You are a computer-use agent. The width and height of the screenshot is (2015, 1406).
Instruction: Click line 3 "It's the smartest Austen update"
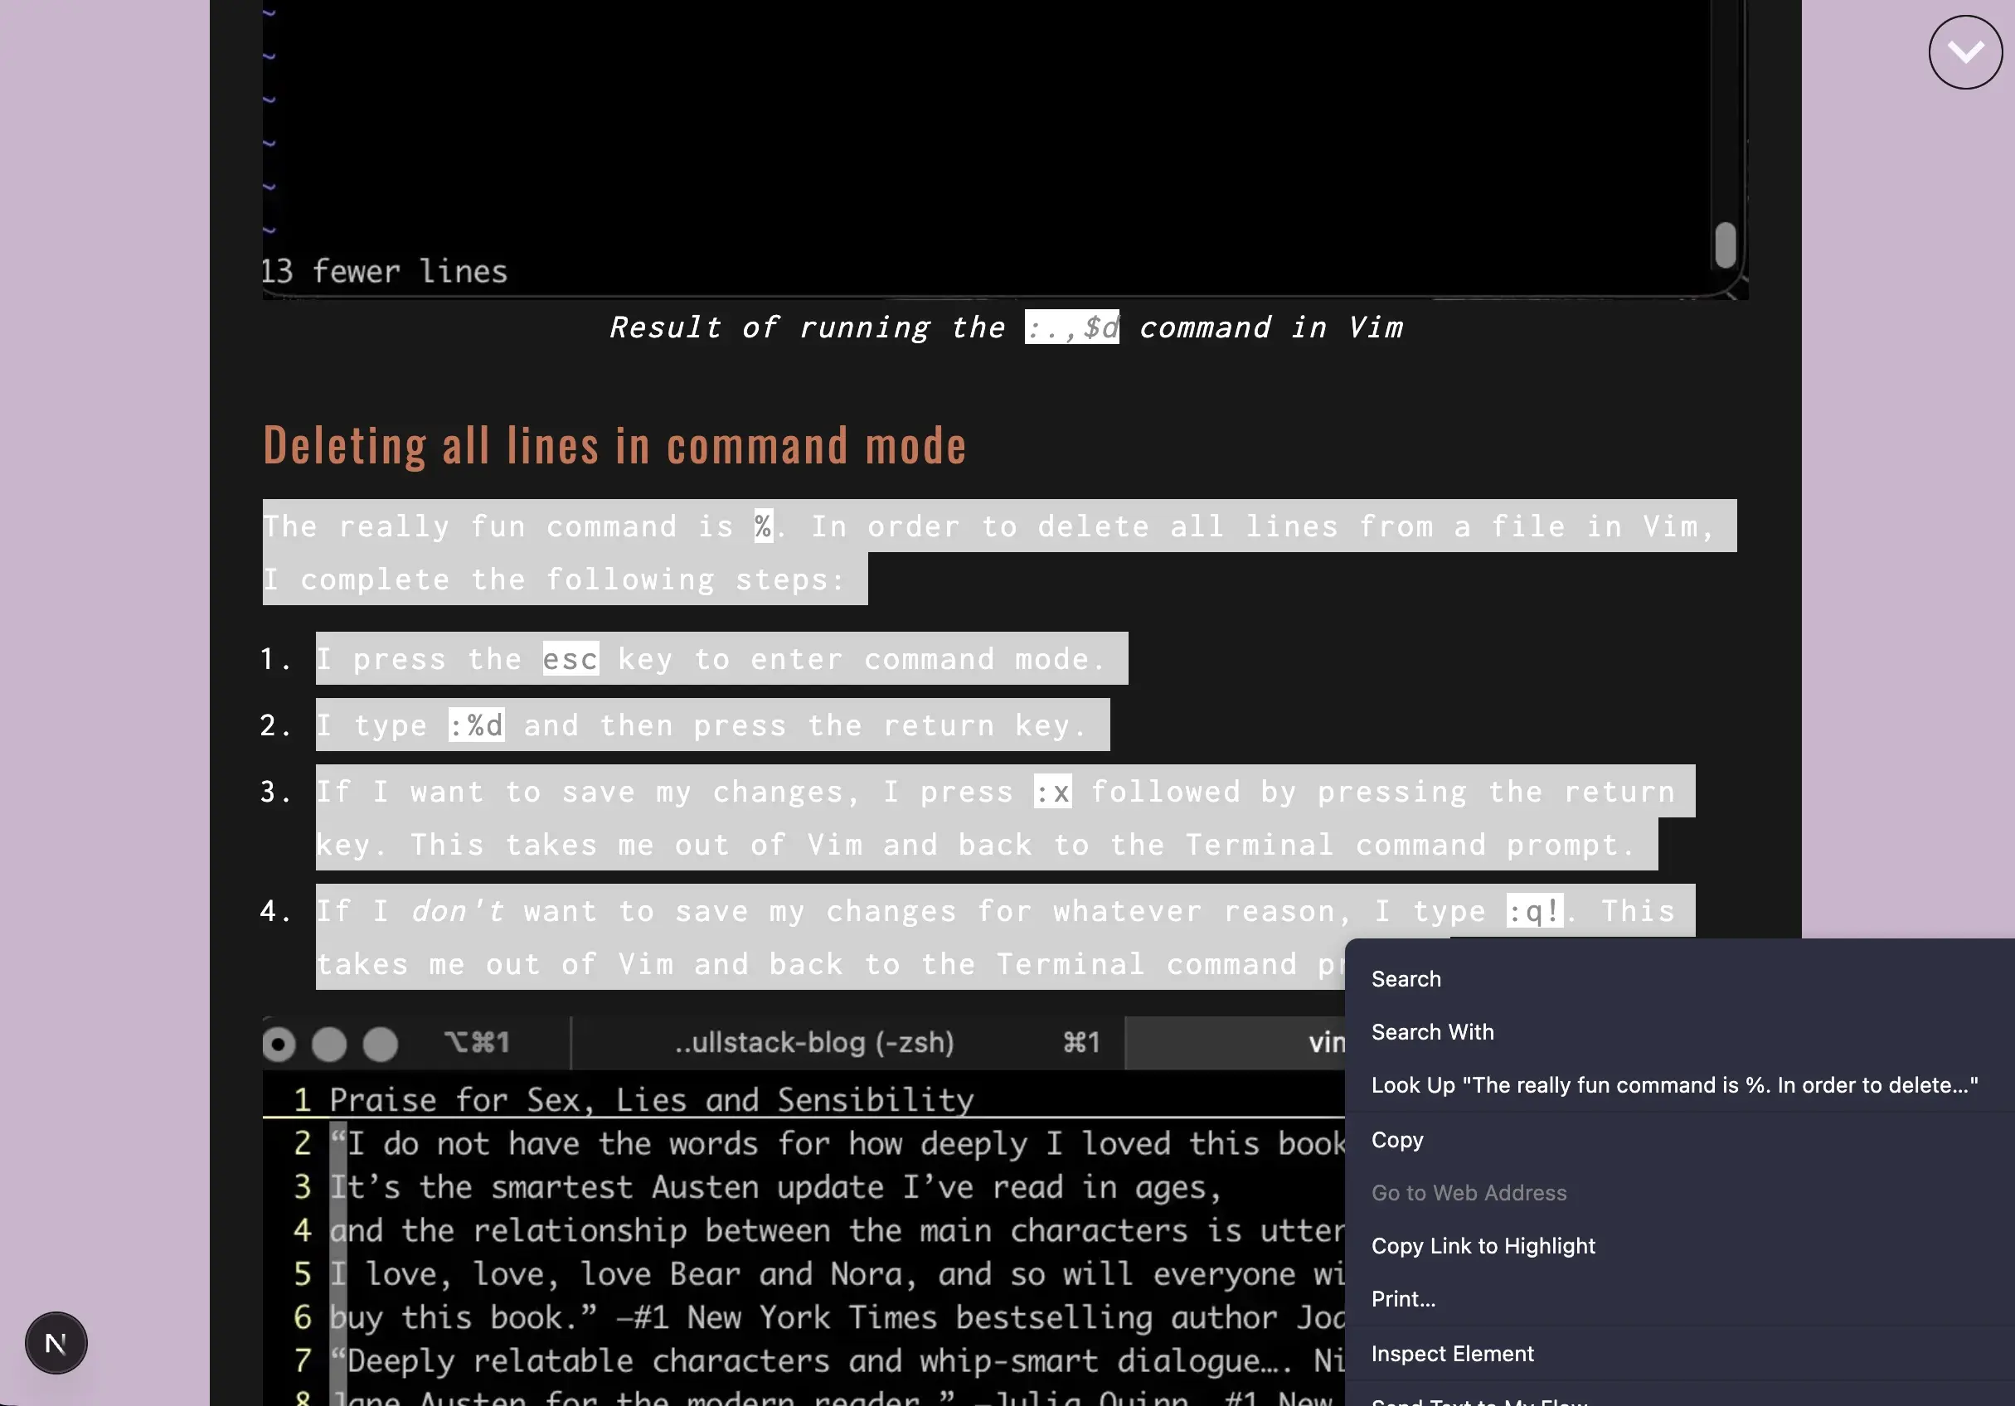(x=776, y=1186)
